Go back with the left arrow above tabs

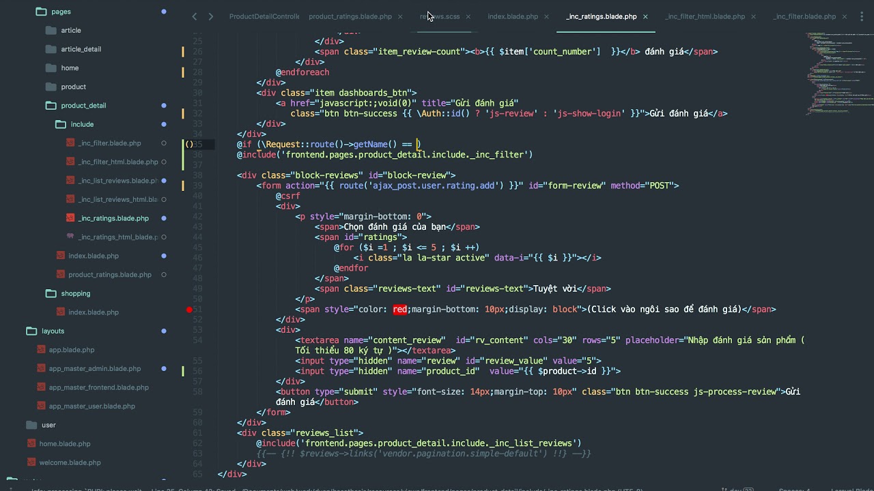coord(195,16)
